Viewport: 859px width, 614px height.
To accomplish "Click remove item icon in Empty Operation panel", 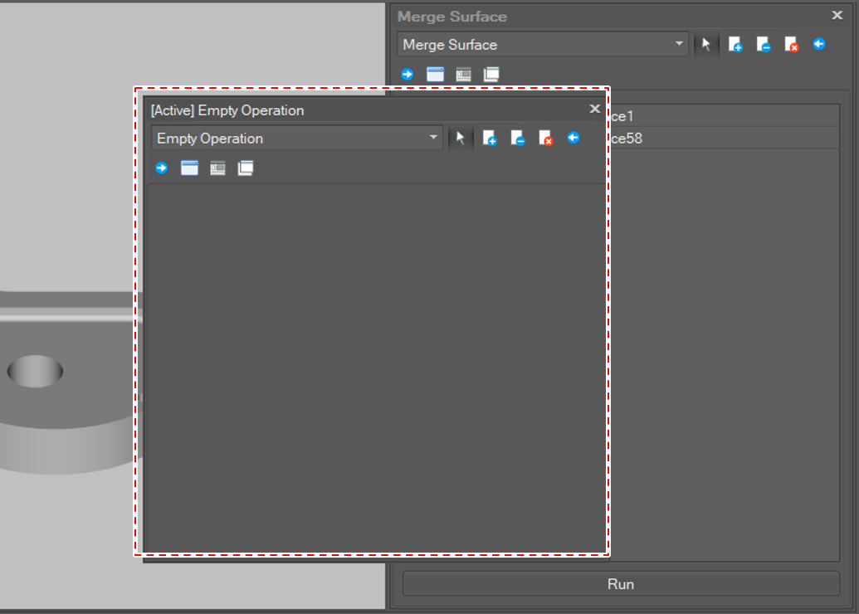I will point(518,139).
